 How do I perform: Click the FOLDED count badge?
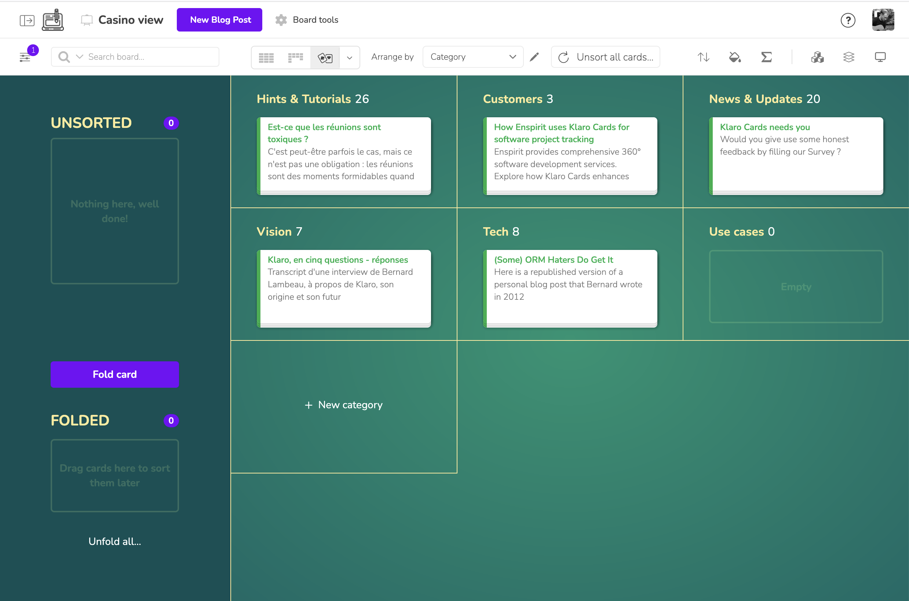click(x=171, y=420)
